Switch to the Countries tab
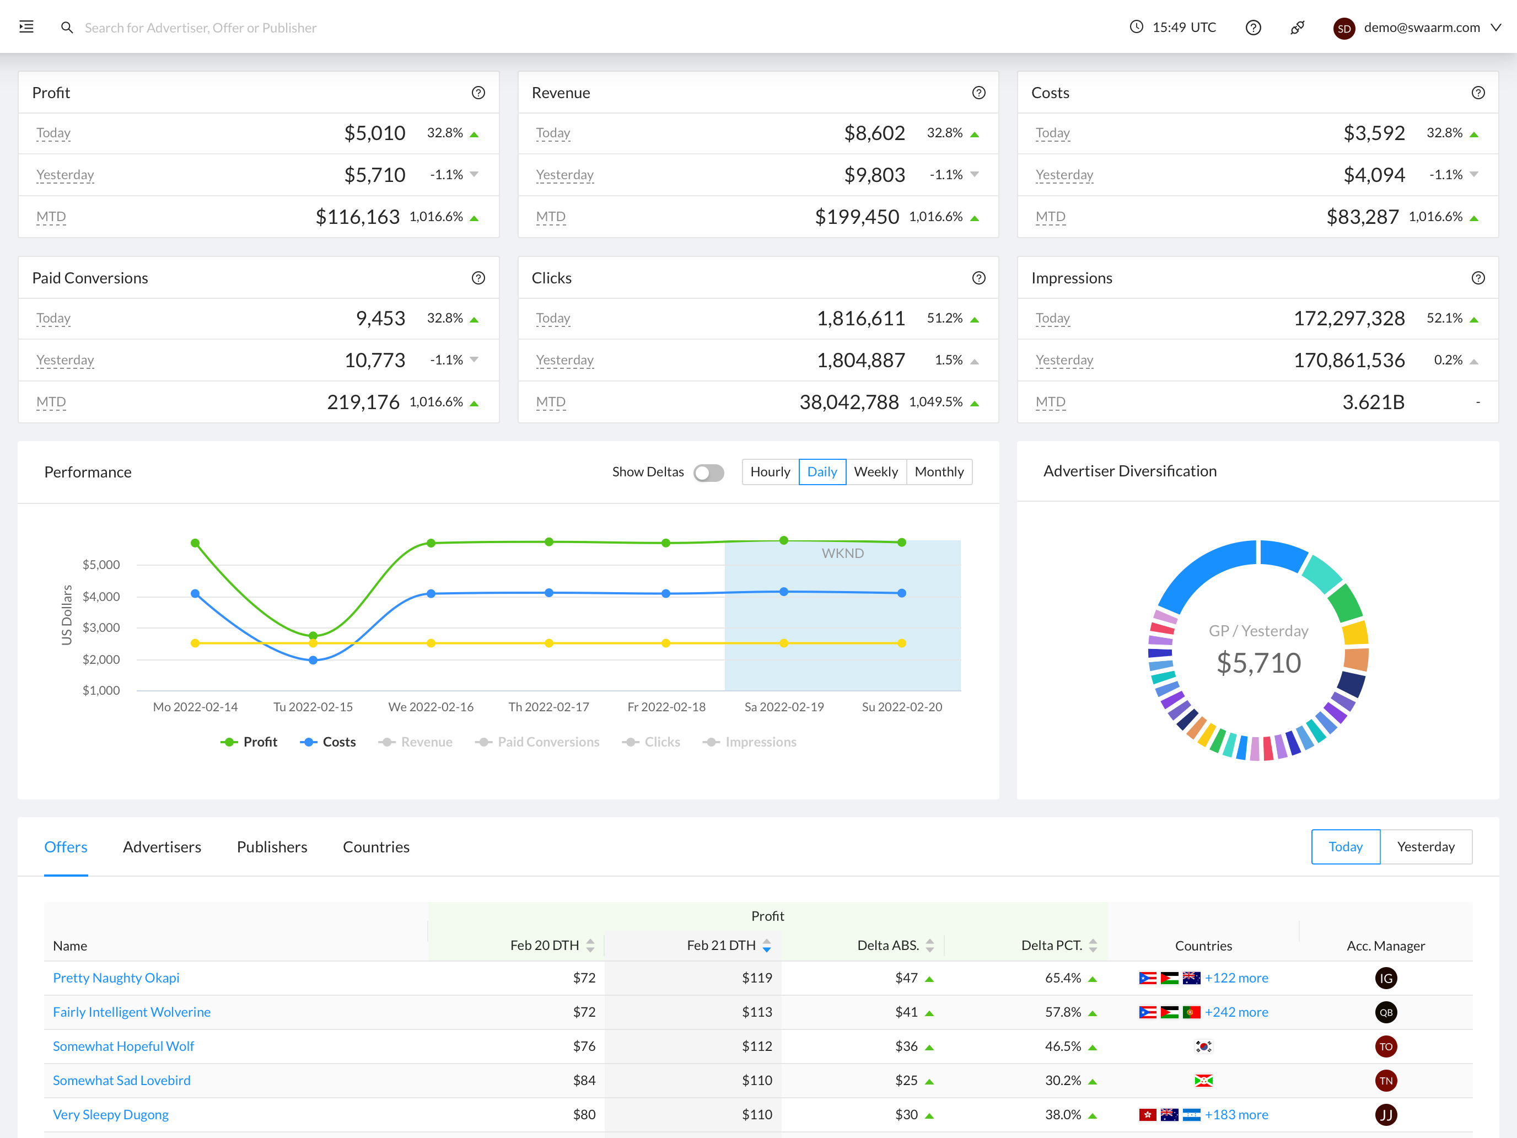 tap(376, 846)
